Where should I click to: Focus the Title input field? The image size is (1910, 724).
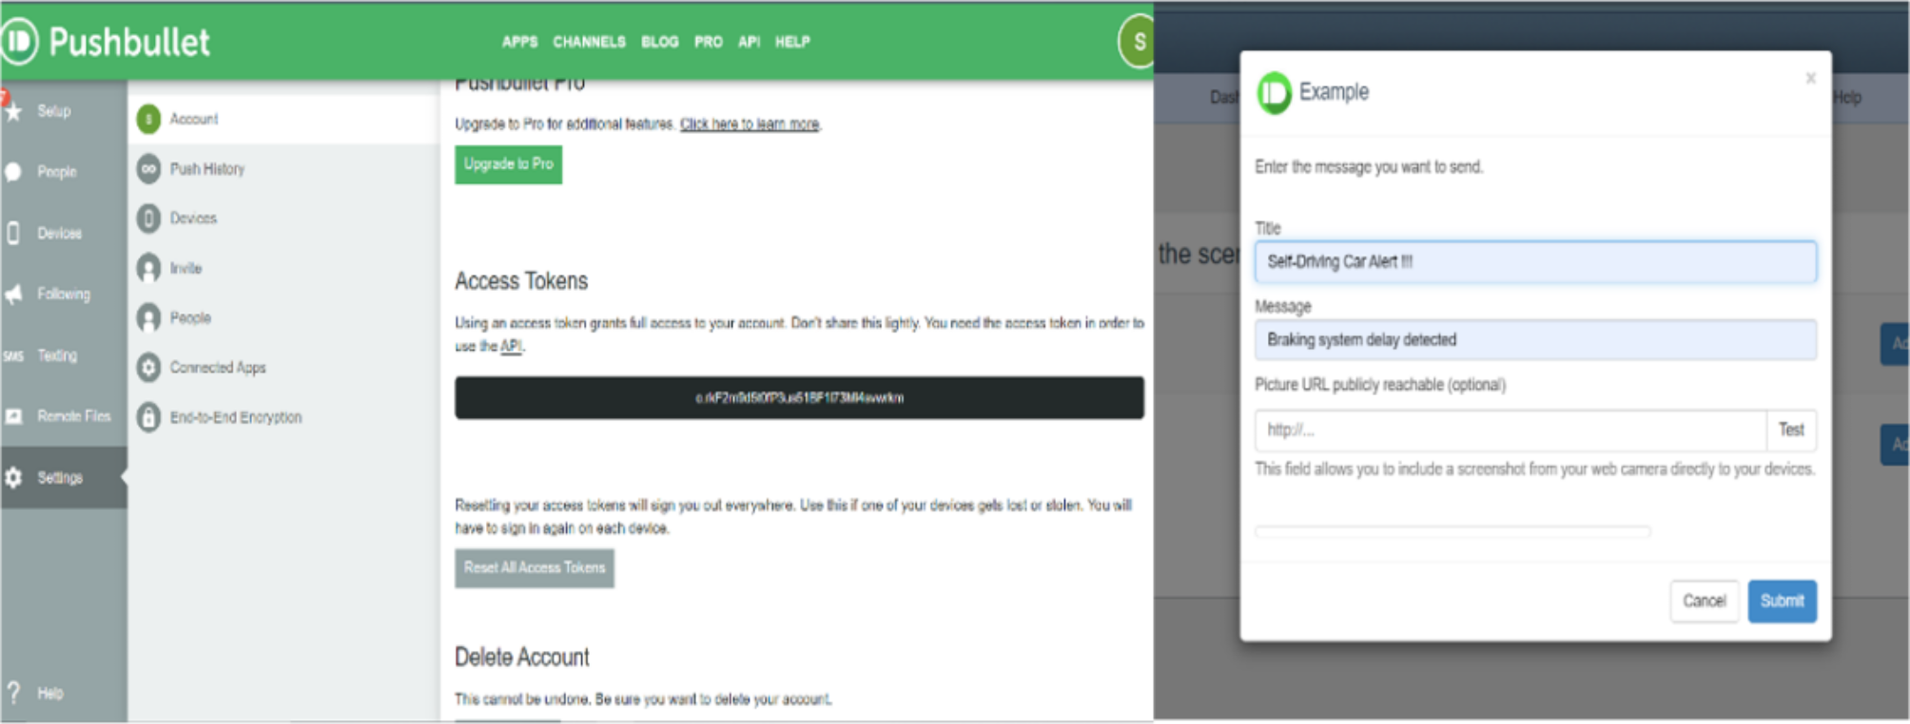[1535, 262]
